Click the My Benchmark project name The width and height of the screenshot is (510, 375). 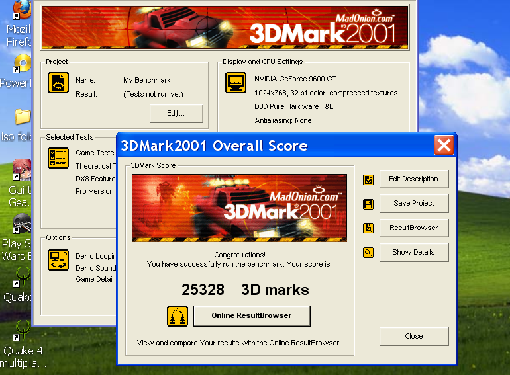point(146,80)
